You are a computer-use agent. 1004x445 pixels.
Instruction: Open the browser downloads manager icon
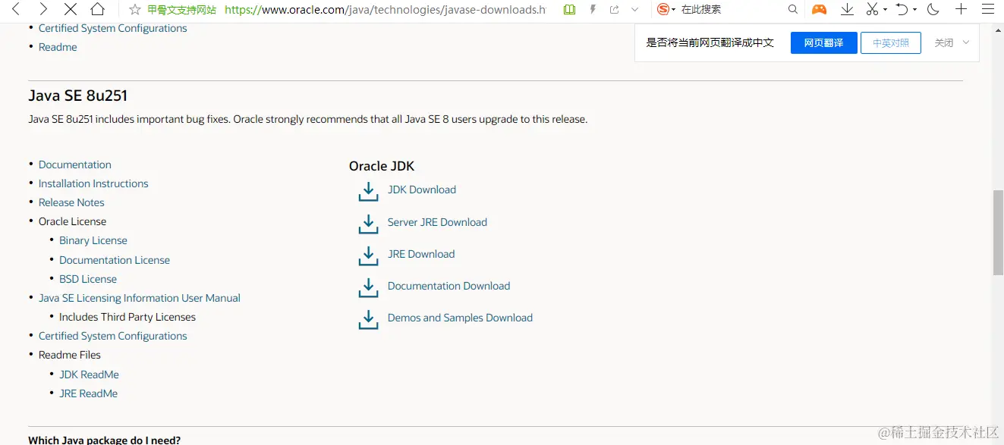coord(847,9)
